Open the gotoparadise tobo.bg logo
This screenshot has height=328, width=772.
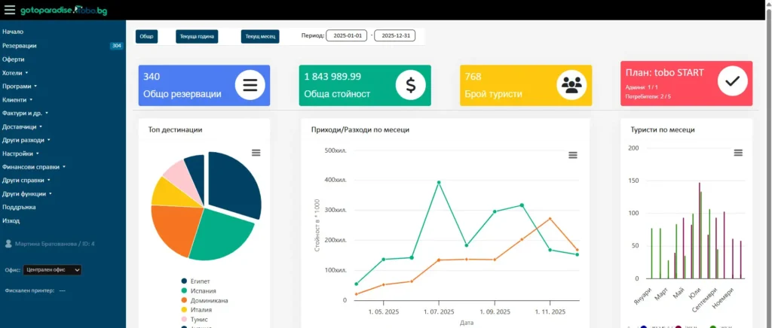click(63, 11)
